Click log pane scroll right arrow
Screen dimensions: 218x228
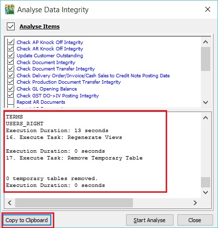tap(195, 203)
